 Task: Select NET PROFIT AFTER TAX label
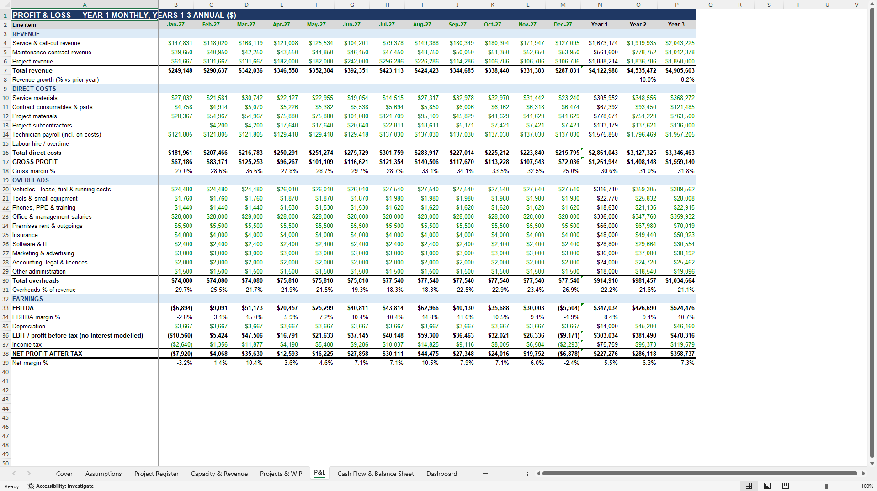tap(85, 354)
